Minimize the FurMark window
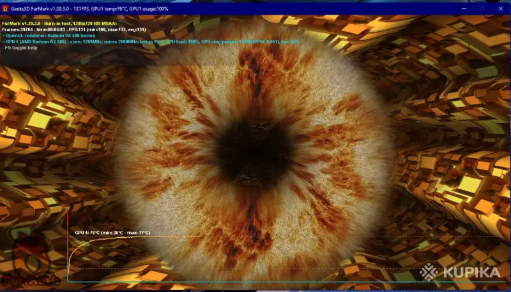This screenshot has height=292, width=511. click(x=464, y=9)
